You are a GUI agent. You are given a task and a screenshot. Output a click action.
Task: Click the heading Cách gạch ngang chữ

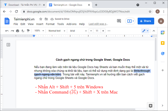coord(93,60)
